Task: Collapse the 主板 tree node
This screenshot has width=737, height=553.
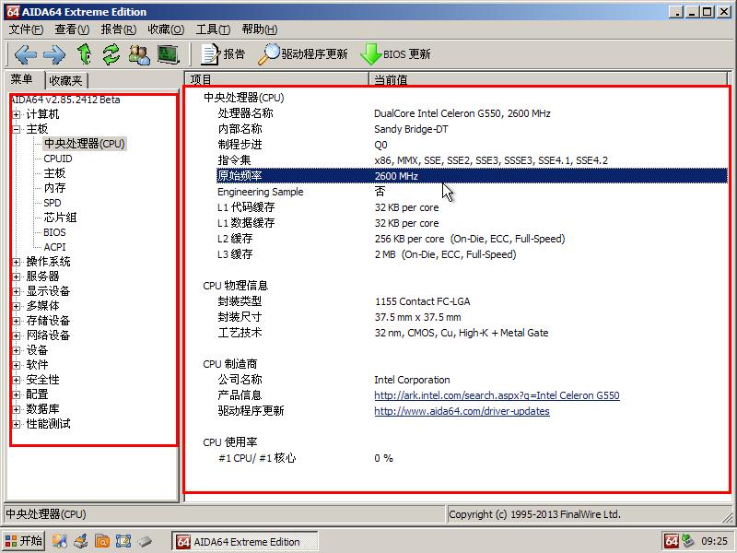Action: coord(17,129)
